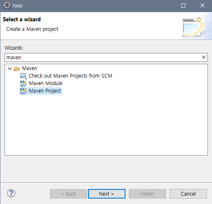Clear the wizard filter text

[204, 57]
